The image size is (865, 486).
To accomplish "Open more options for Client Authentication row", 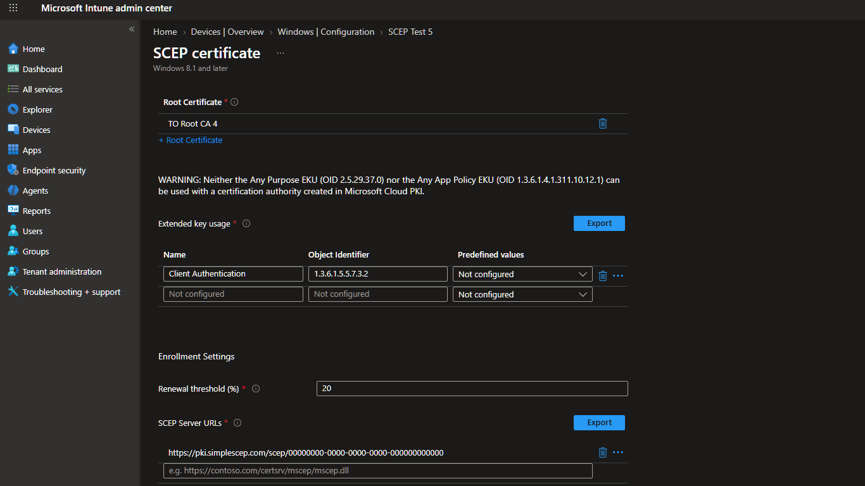I will coord(618,276).
